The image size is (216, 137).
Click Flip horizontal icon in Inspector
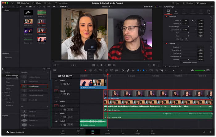182,39
